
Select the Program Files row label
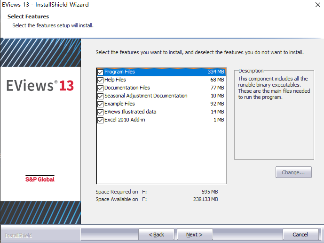pyautogui.click(x=119, y=72)
